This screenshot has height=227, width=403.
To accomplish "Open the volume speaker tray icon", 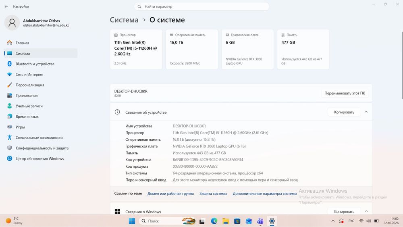I will [369, 221].
